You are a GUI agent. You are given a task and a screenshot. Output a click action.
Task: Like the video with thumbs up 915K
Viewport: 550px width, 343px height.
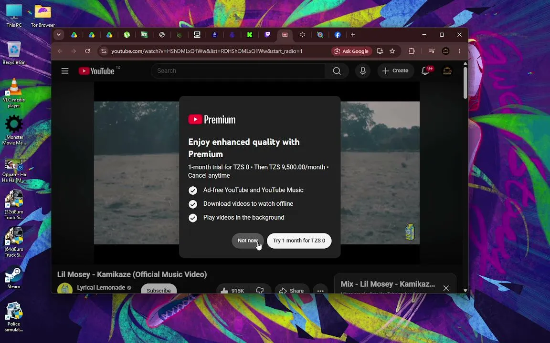[x=232, y=291]
